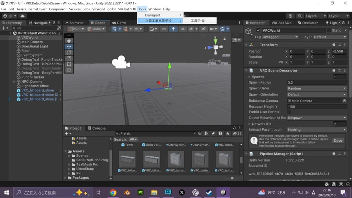The width and height of the screenshot is (352, 198).
Task: Expand the Spawns list
Action: pyautogui.click(x=250, y=77)
